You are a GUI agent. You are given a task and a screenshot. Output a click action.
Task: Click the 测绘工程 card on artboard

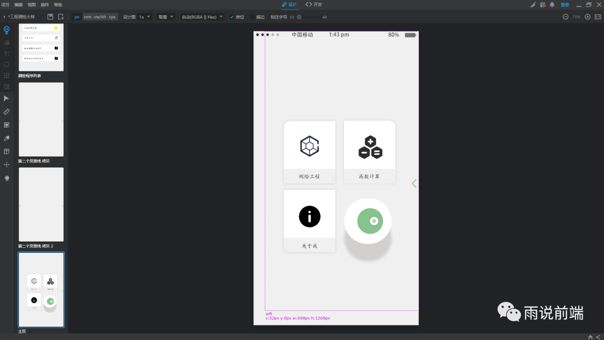[309, 152]
